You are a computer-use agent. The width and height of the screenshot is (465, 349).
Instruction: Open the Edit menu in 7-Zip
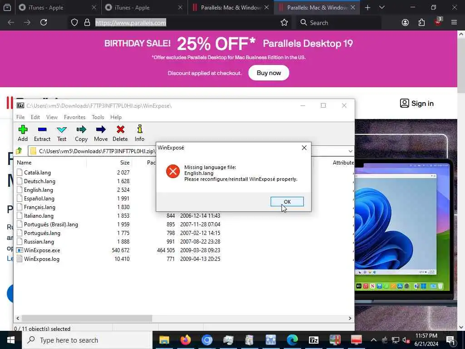35,117
